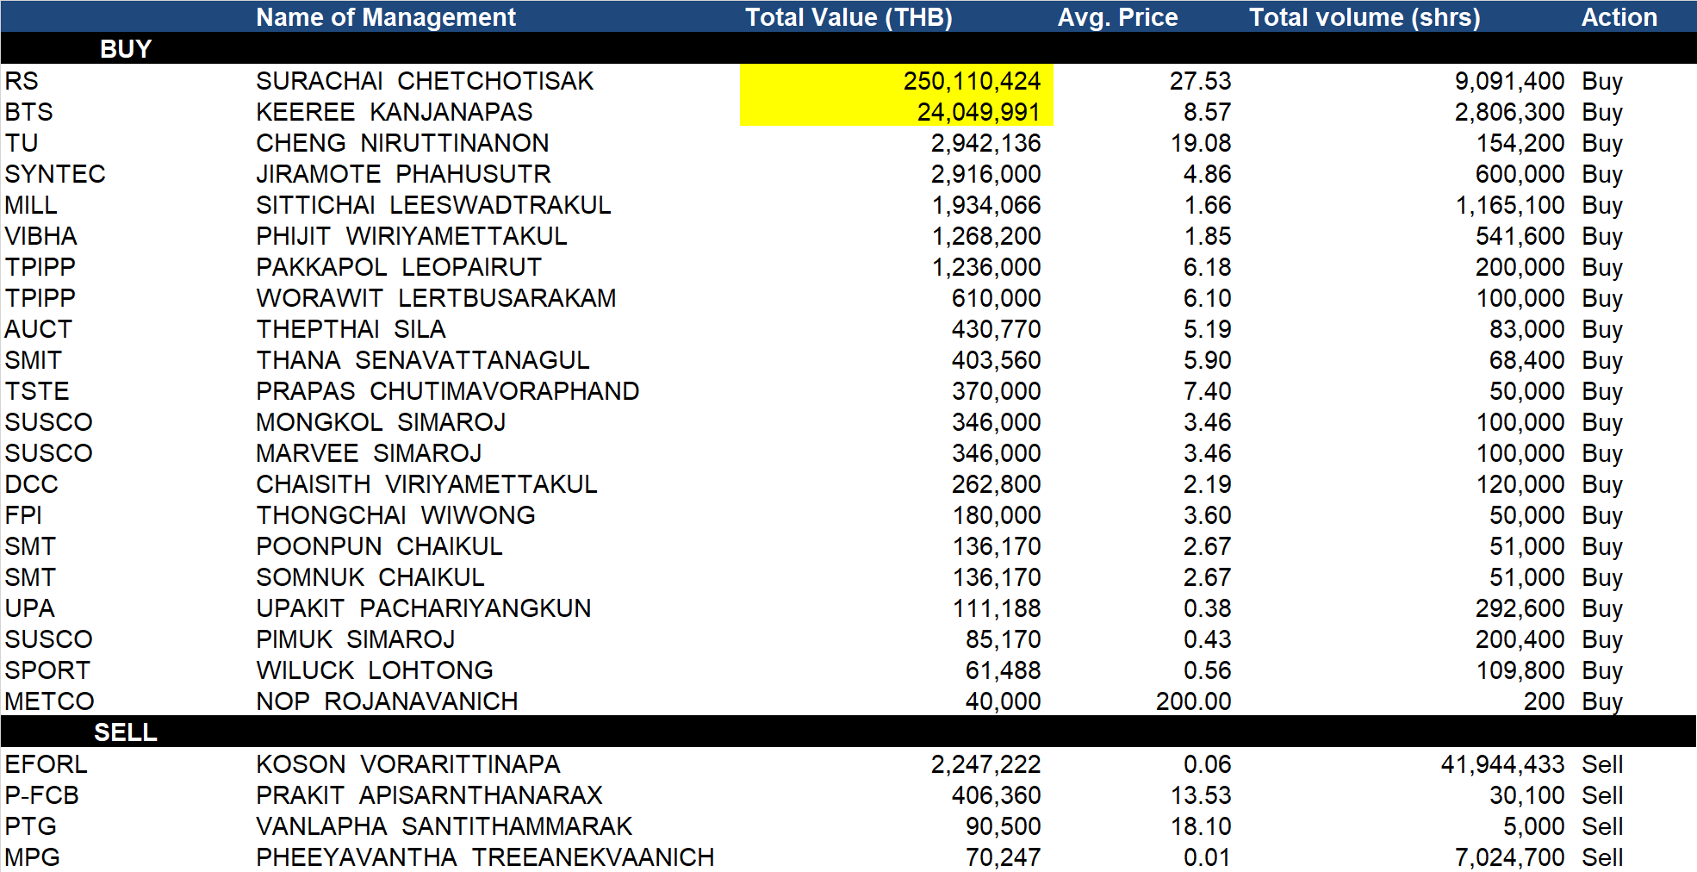
Task: Select the BTS ticker cell
Action: 28,112
